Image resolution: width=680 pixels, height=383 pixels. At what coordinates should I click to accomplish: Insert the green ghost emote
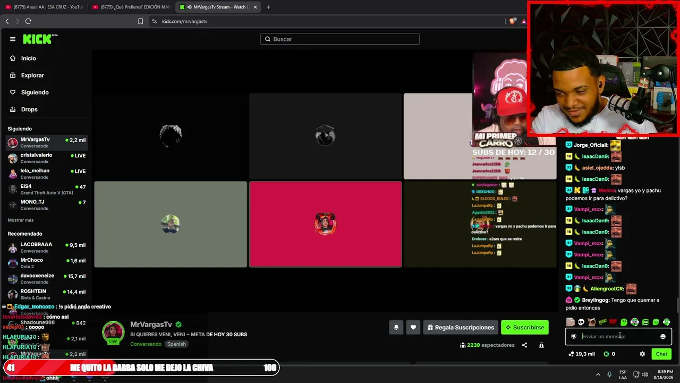[624, 322]
